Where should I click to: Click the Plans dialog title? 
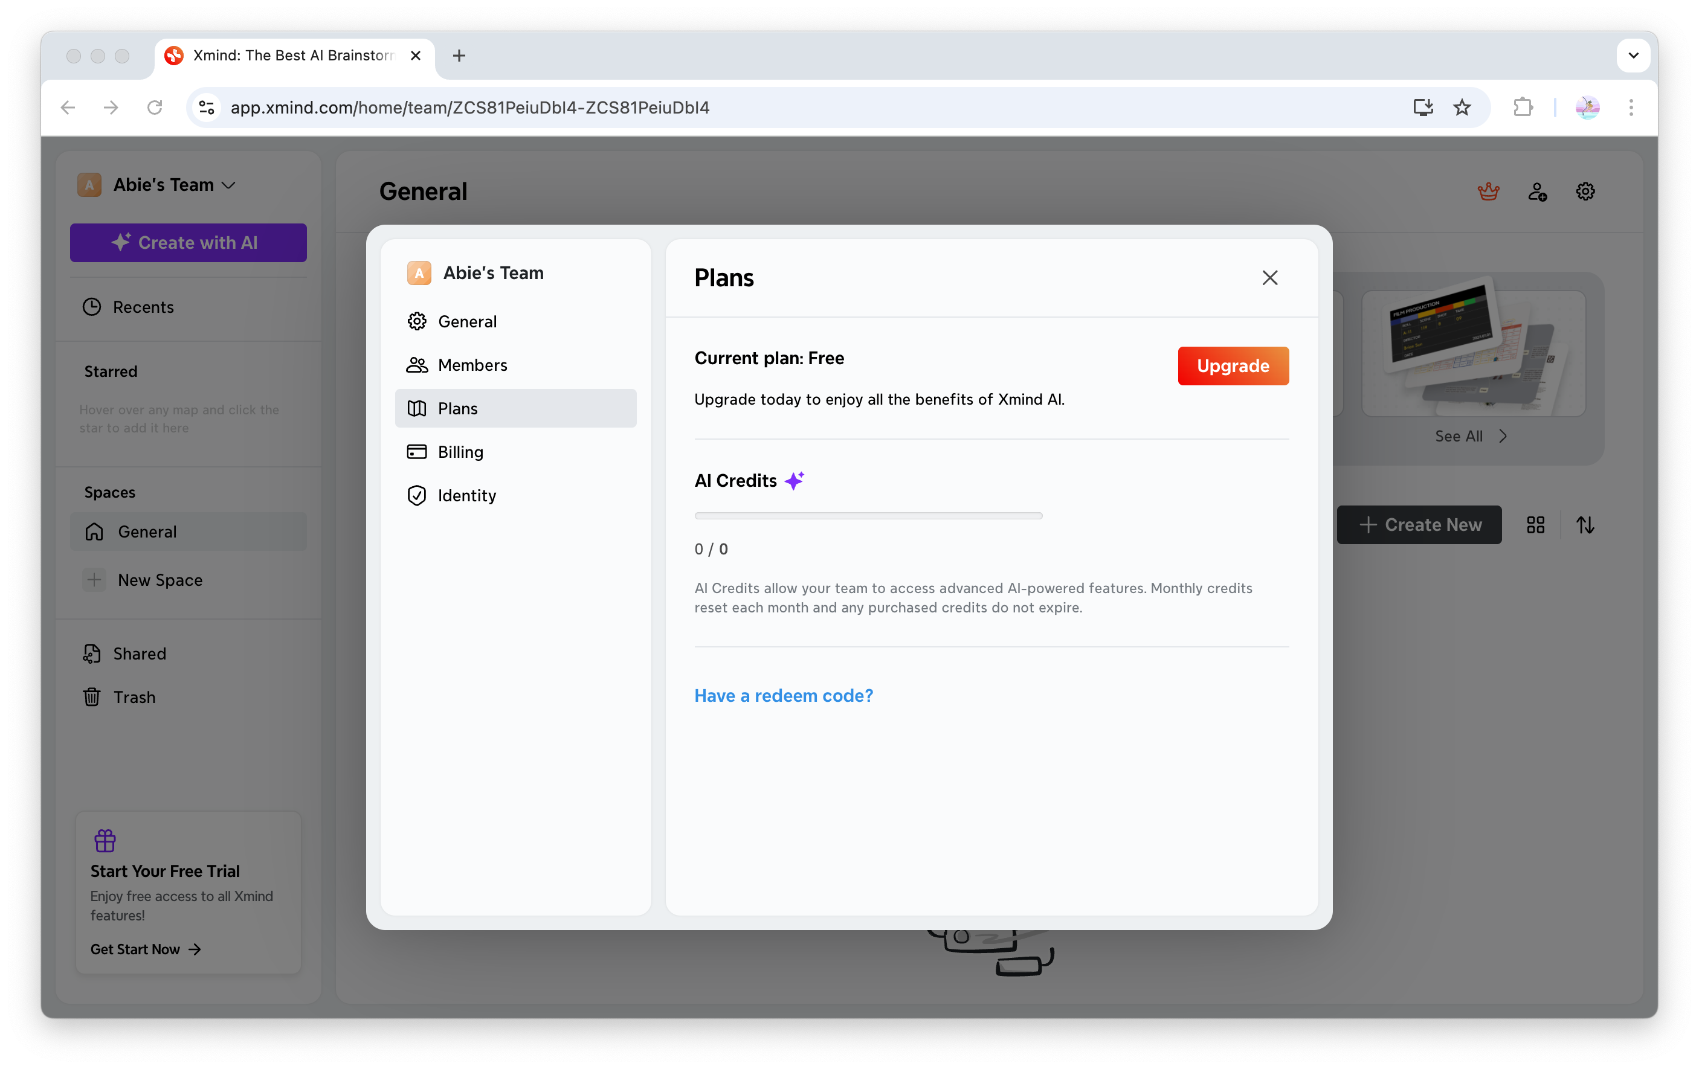tap(724, 278)
